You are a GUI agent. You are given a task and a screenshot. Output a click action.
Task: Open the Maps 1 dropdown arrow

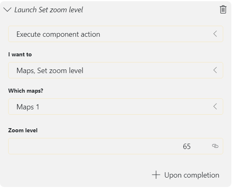pyautogui.click(x=215, y=107)
